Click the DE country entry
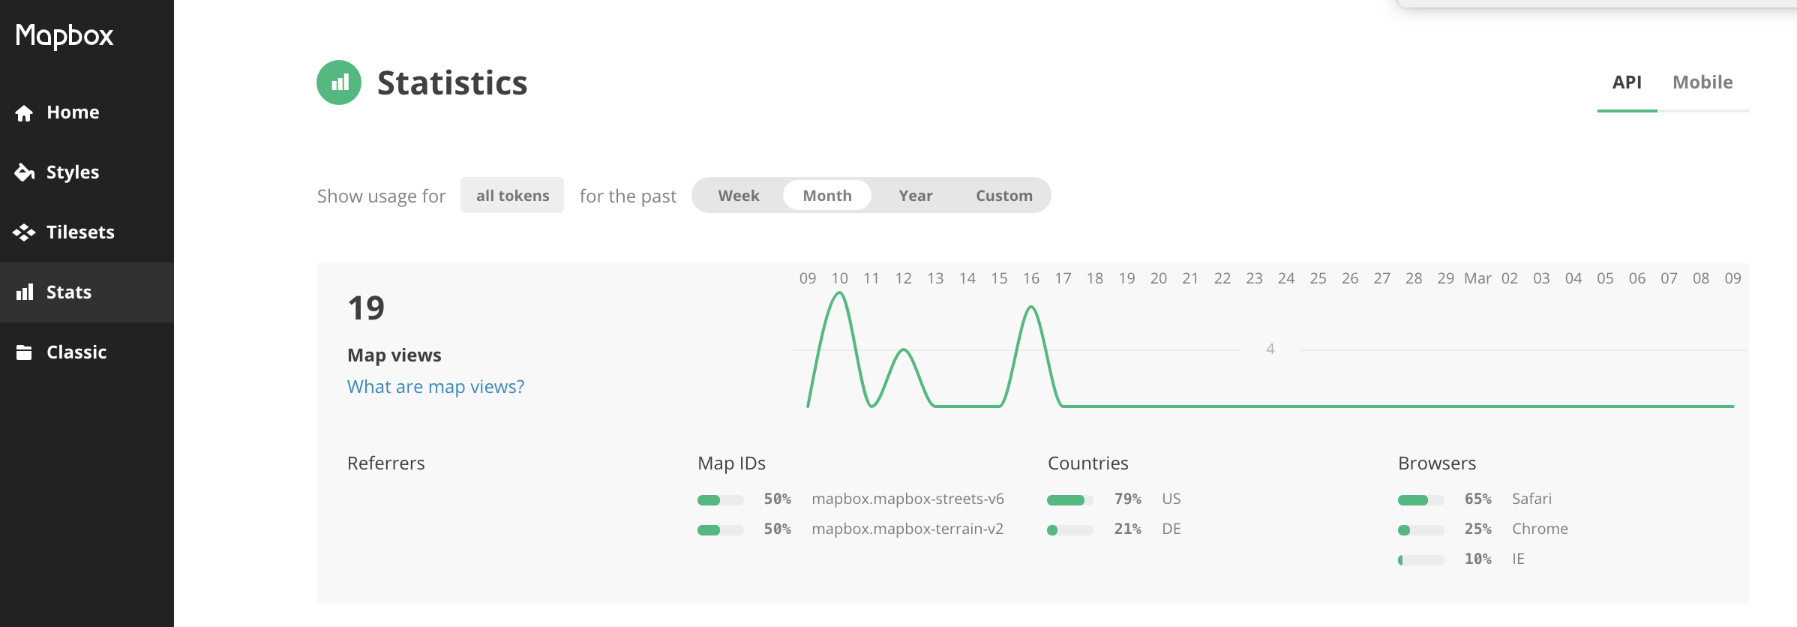 [1171, 529]
